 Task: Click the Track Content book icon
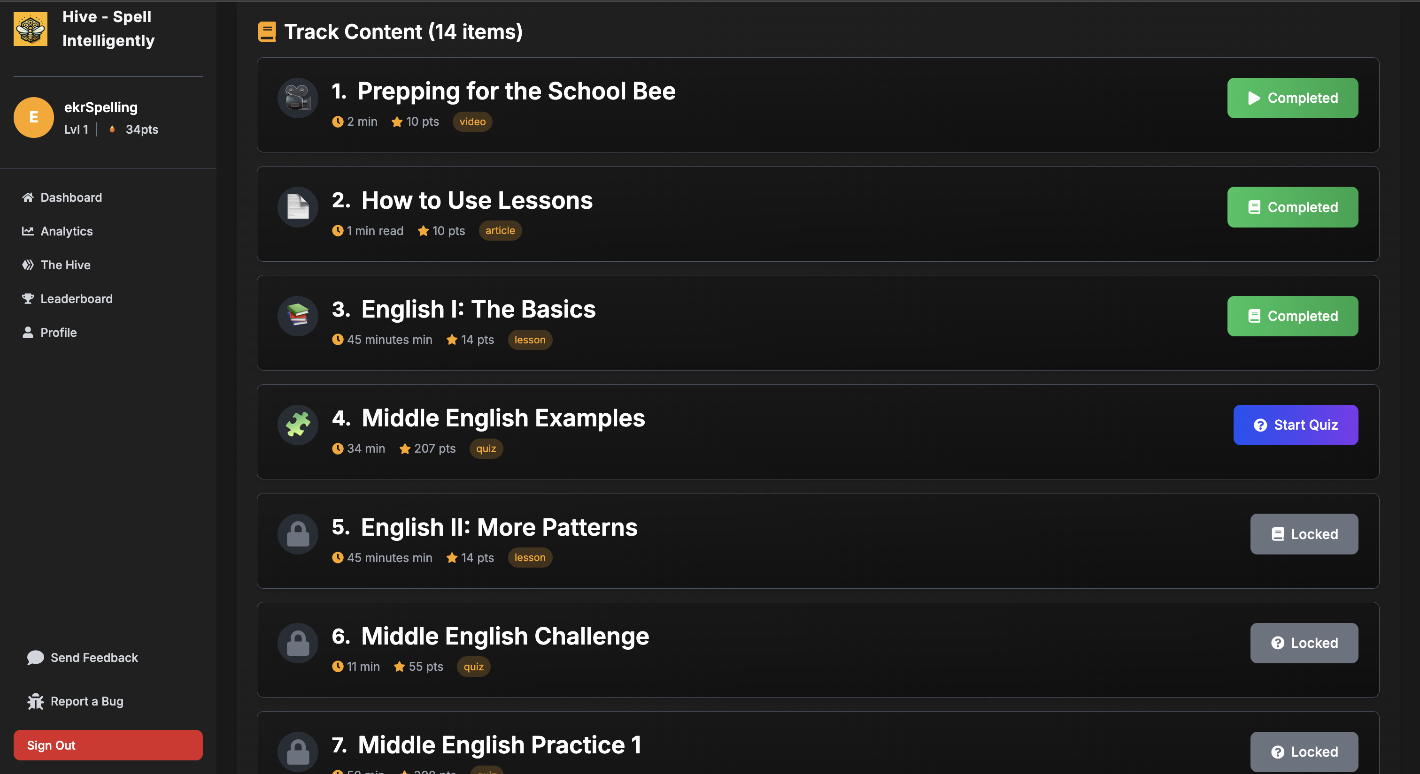pyautogui.click(x=267, y=31)
